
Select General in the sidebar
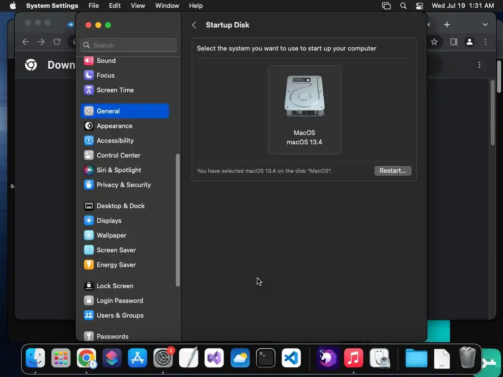click(x=124, y=111)
